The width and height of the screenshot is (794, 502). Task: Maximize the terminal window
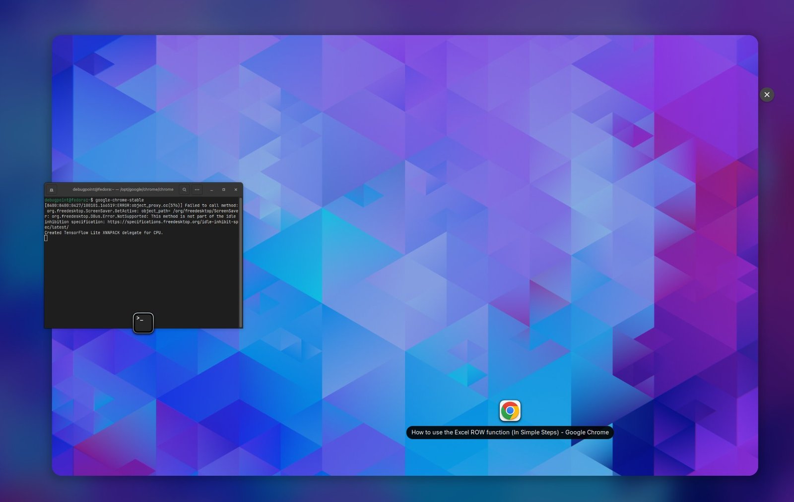[x=224, y=190]
